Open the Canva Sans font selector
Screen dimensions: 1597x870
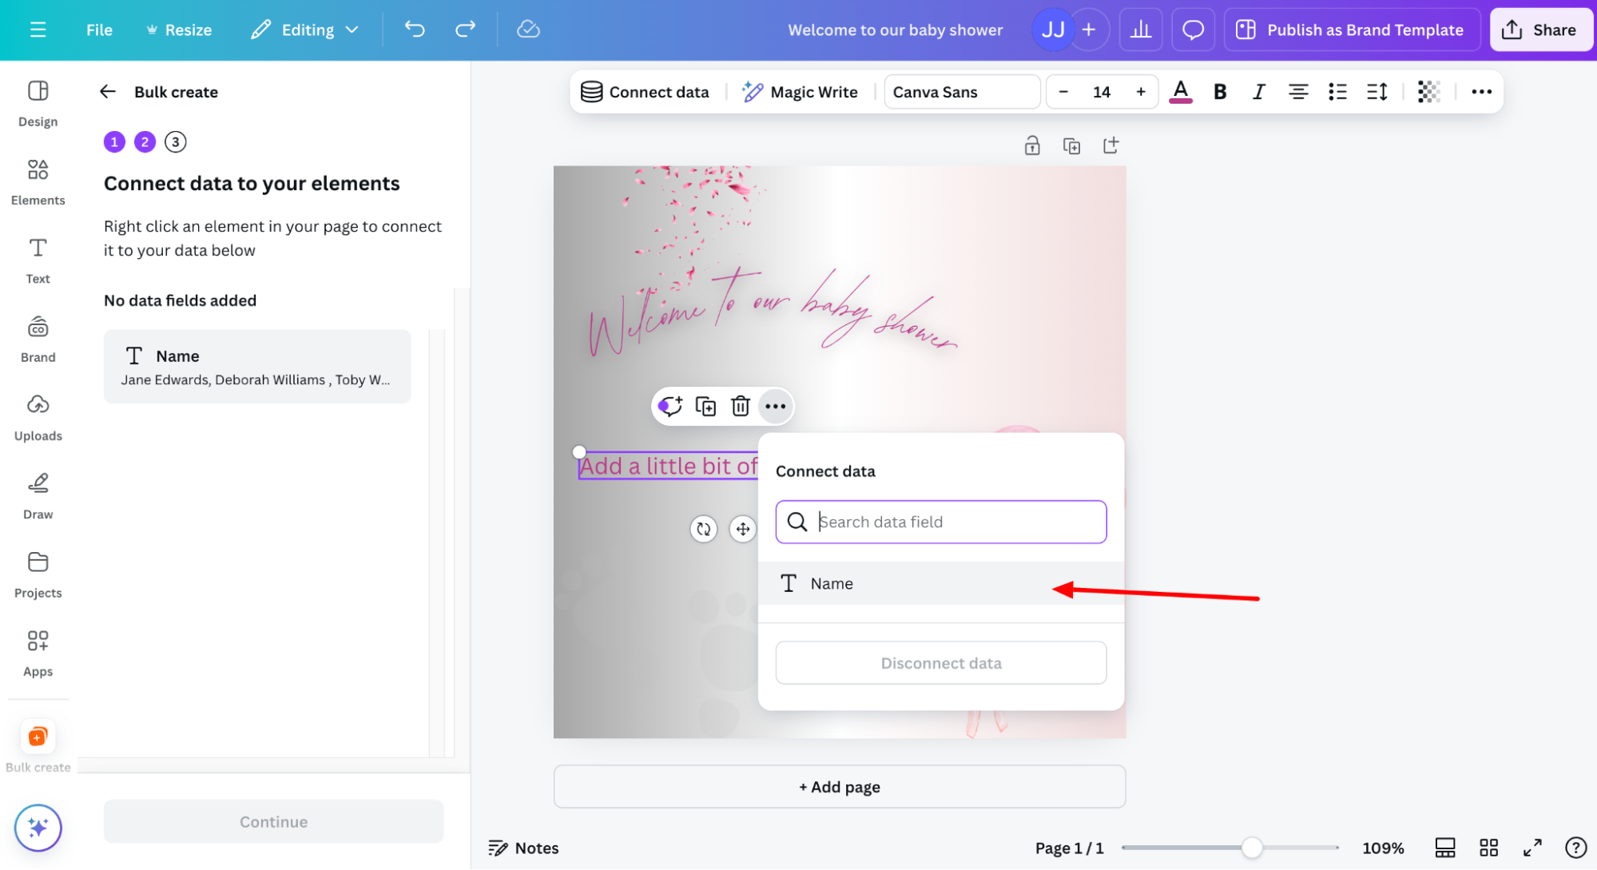(x=962, y=92)
